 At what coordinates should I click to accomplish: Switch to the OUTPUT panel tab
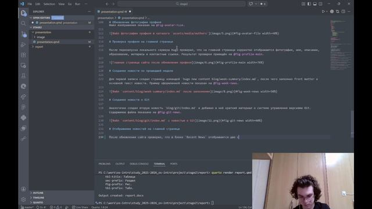[120, 164]
